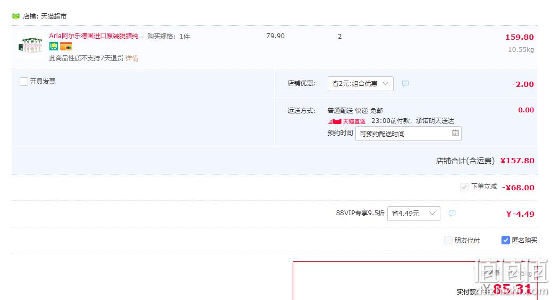Click the message icon beside store discount
The image size is (553, 300).
(x=405, y=83)
